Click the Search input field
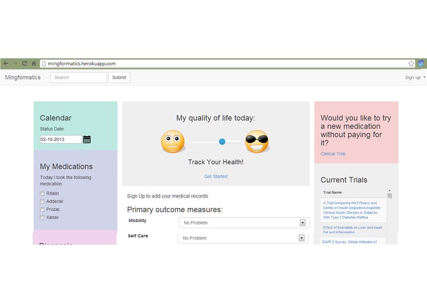This screenshot has height=303, width=427. click(79, 77)
